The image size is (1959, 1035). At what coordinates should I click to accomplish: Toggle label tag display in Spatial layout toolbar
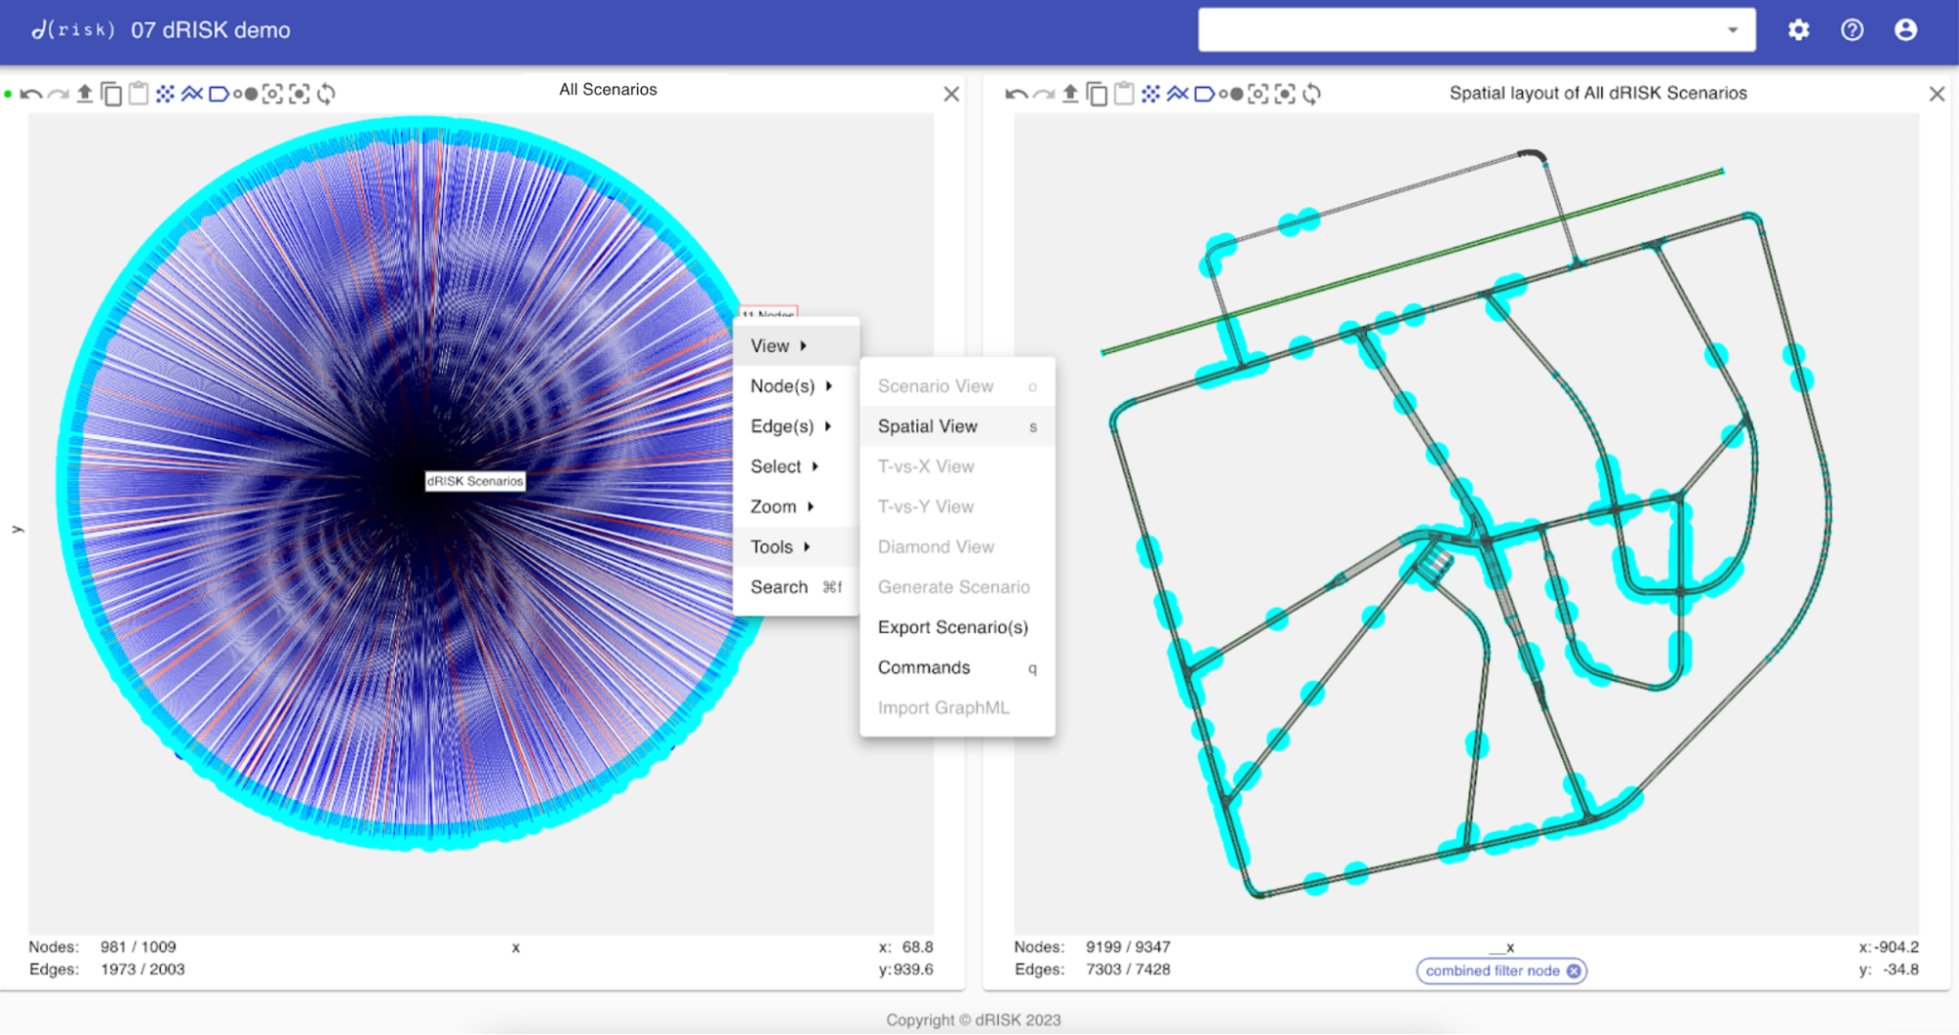tap(1204, 94)
